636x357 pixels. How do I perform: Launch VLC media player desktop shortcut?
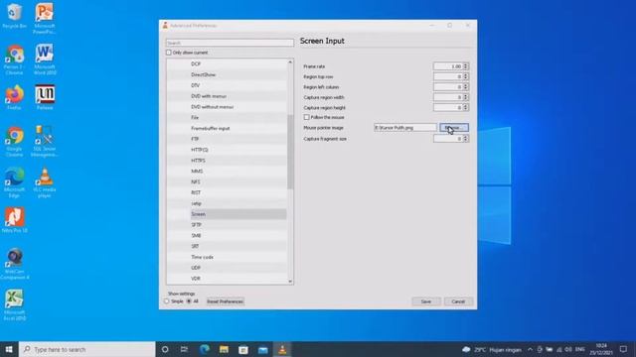tap(44, 182)
